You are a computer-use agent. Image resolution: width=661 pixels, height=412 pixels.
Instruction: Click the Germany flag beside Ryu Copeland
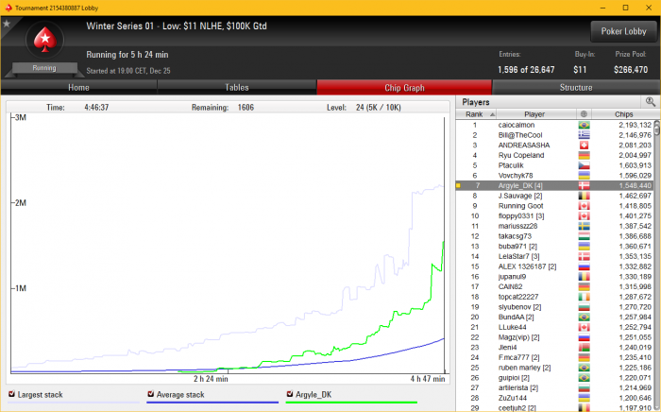[x=584, y=156]
